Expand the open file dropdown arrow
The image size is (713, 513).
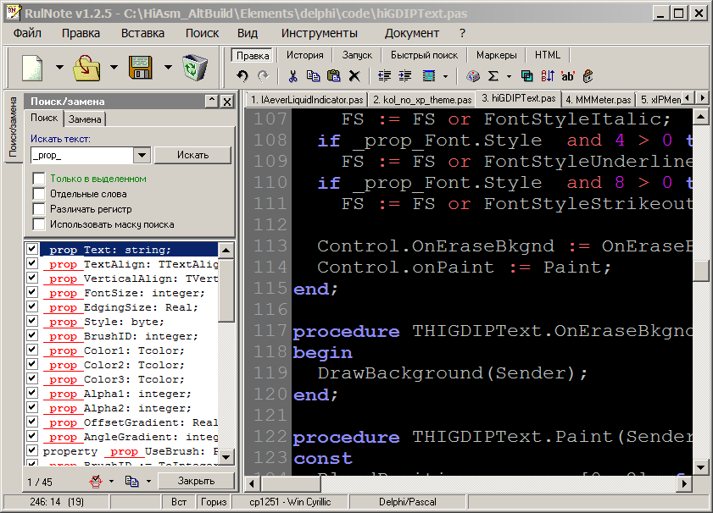114,67
